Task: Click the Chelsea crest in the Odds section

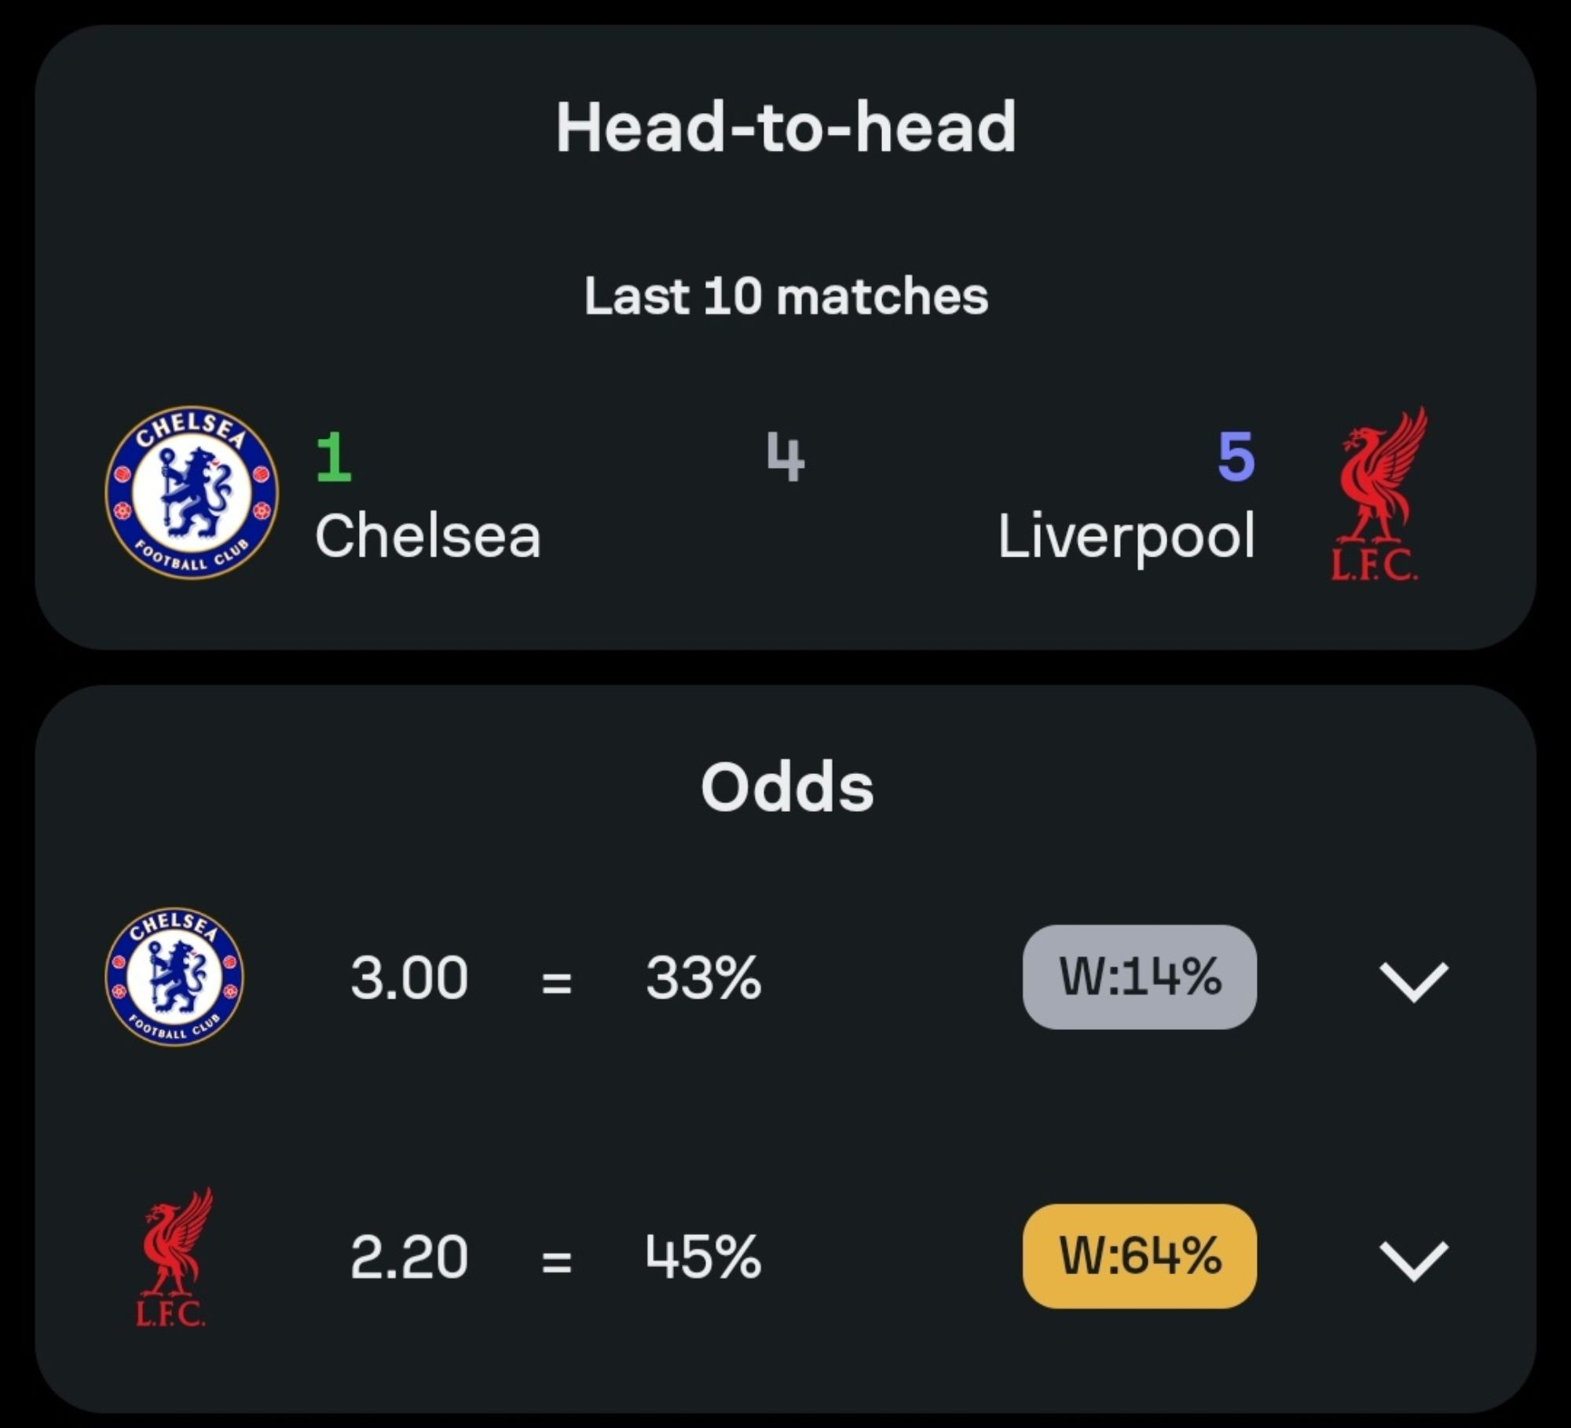Action: click(174, 977)
